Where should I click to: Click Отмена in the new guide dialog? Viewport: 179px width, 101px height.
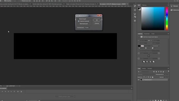coord(97,23)
